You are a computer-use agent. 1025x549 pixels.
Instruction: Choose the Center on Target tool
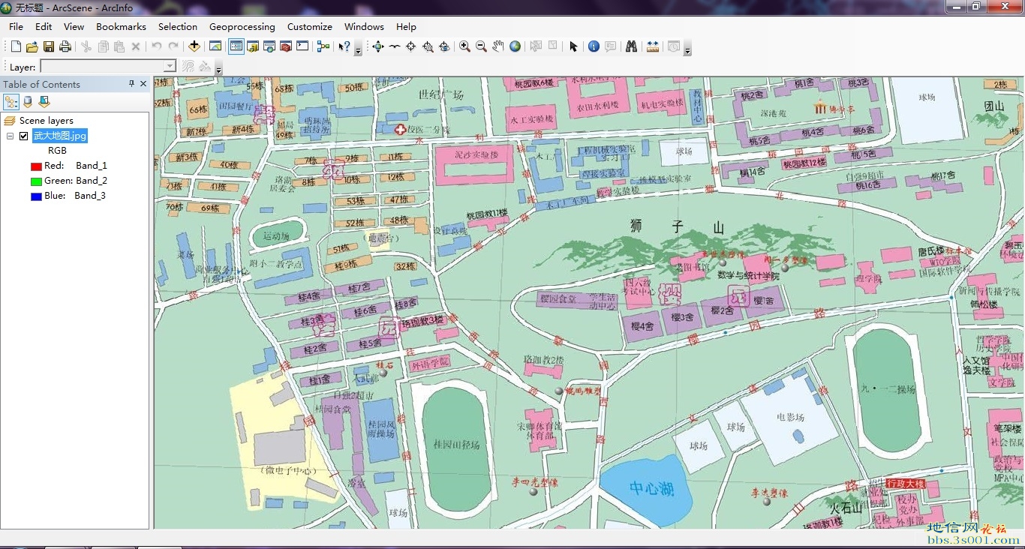pos(411,46)
